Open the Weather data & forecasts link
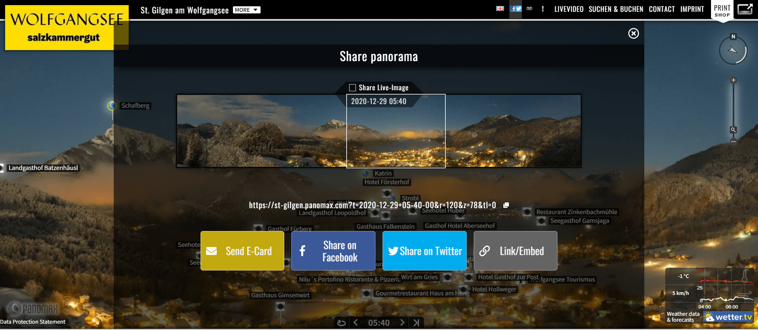The width and height of the screenshot is (758, 330). coord(683,317)
